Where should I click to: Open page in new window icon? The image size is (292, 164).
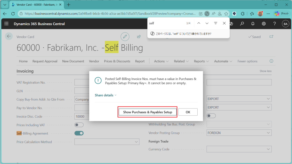pyautogui.click(x=271, y=37)
